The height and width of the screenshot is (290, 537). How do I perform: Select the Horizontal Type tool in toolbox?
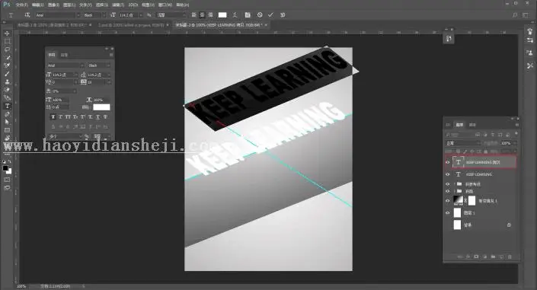tap(7, 106)
